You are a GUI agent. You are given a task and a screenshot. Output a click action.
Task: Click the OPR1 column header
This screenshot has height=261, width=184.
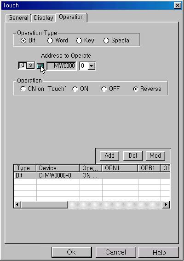click(149, 168)
